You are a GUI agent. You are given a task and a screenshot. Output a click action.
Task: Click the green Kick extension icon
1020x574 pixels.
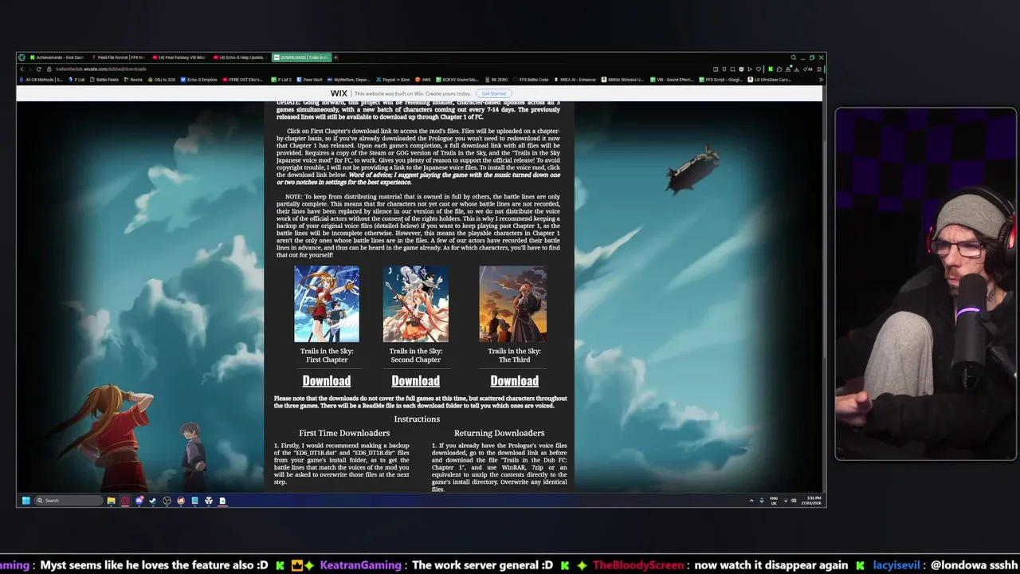pyautogui.click(x=771, y=69)
